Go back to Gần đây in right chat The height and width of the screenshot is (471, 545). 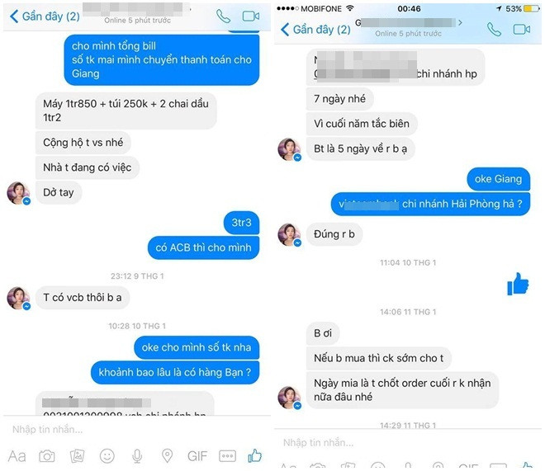click(315, 30)
